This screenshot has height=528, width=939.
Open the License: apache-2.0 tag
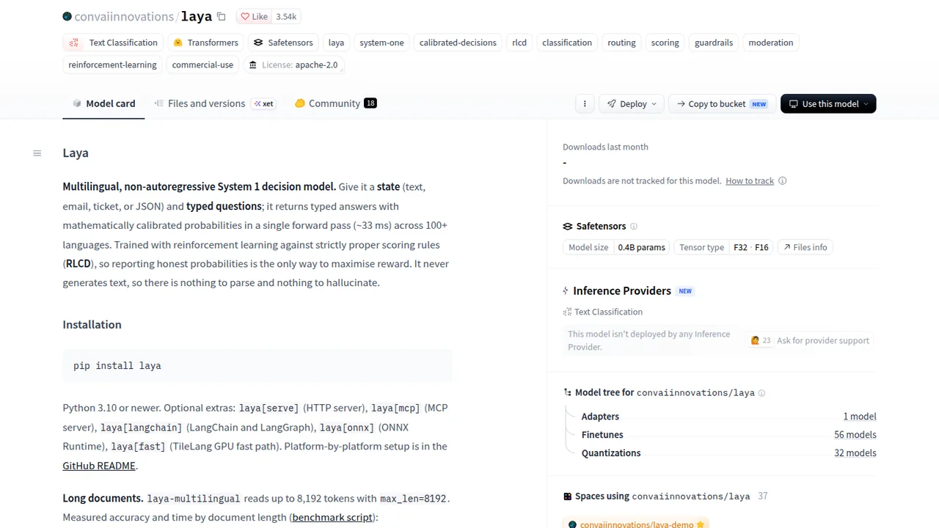[x=293, y=65]
